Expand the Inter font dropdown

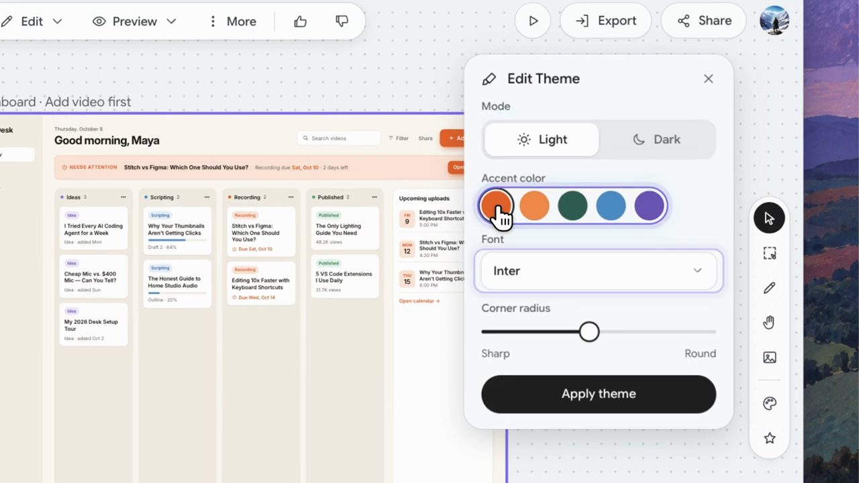(599, 271)
